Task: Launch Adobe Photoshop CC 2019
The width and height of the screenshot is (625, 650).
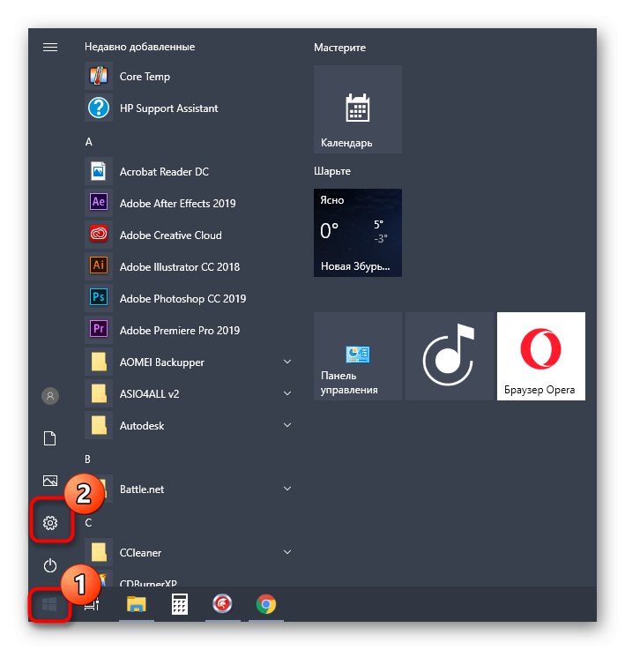Action: pos(189,298)
